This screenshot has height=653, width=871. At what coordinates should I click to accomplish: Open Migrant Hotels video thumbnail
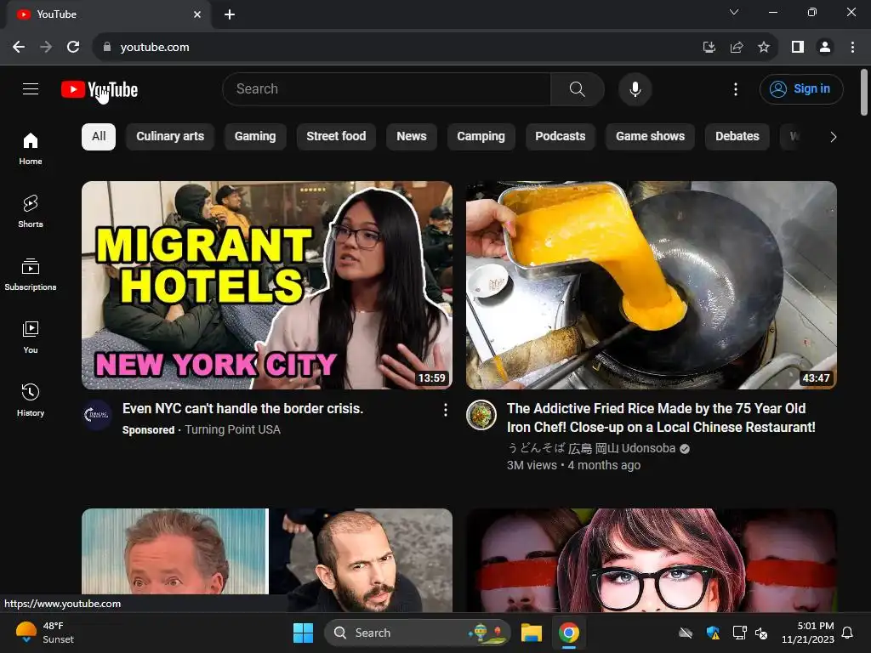point(266,285)
